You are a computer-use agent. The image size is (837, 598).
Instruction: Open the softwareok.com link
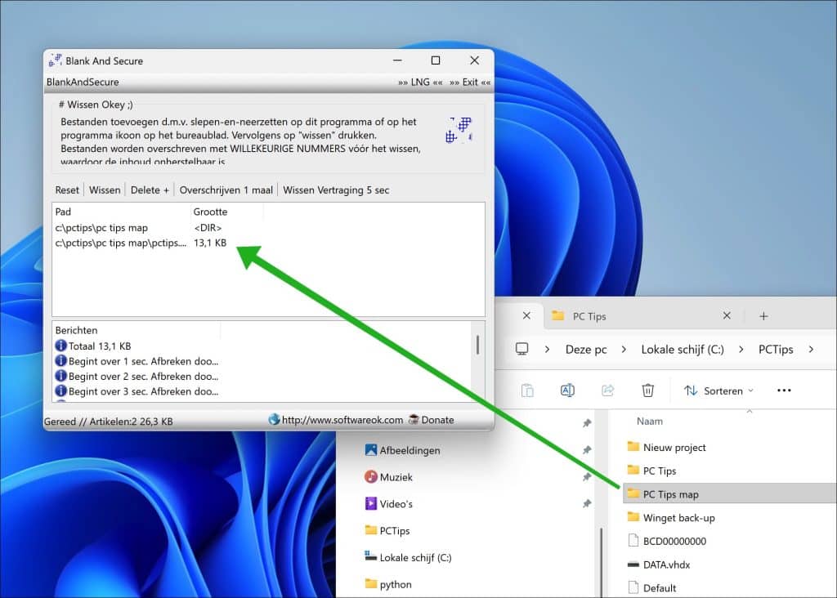pyautogui.click(x=342, y=420)
